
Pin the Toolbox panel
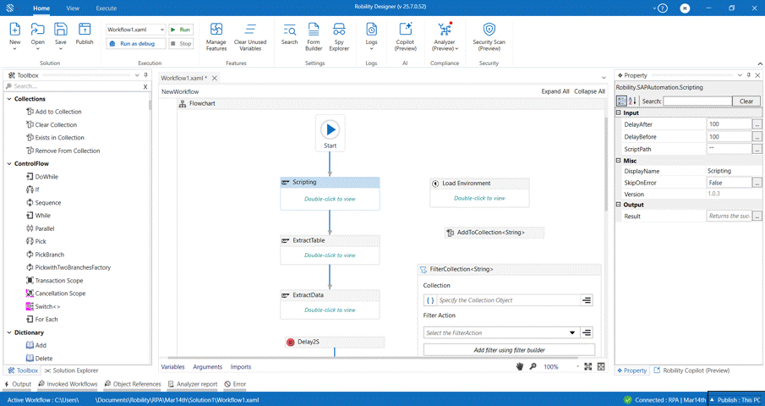(x=145, y=75)
